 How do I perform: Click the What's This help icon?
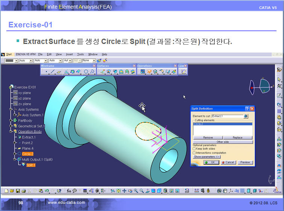[x=59, y=191]
